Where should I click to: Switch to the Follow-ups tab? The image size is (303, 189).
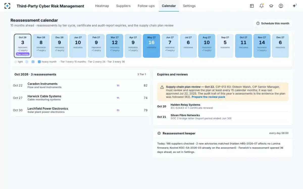click(146, 6)
